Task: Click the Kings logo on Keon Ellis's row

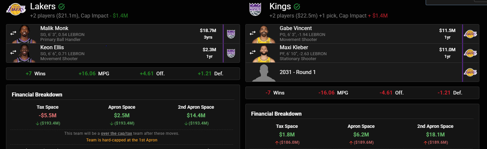Action: click(231, 53)
